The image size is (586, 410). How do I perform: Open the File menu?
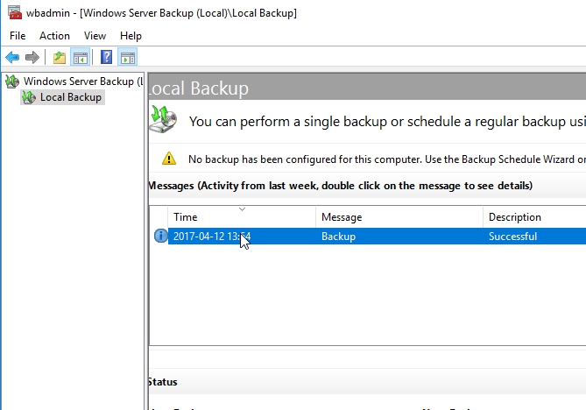click(18, 36)
